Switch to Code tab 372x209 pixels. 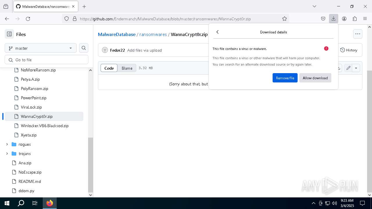tap(109, 68)
